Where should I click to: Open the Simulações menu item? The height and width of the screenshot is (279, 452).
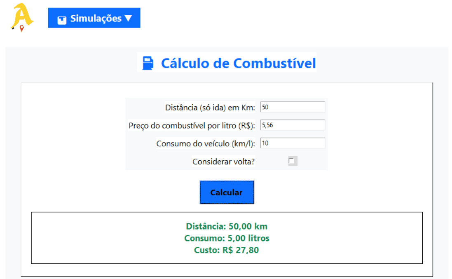point(94,18)
